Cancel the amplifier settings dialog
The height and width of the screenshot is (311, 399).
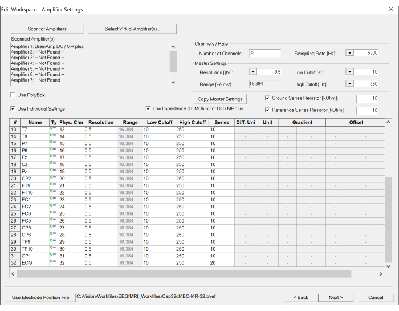click(x=376, y=297)
